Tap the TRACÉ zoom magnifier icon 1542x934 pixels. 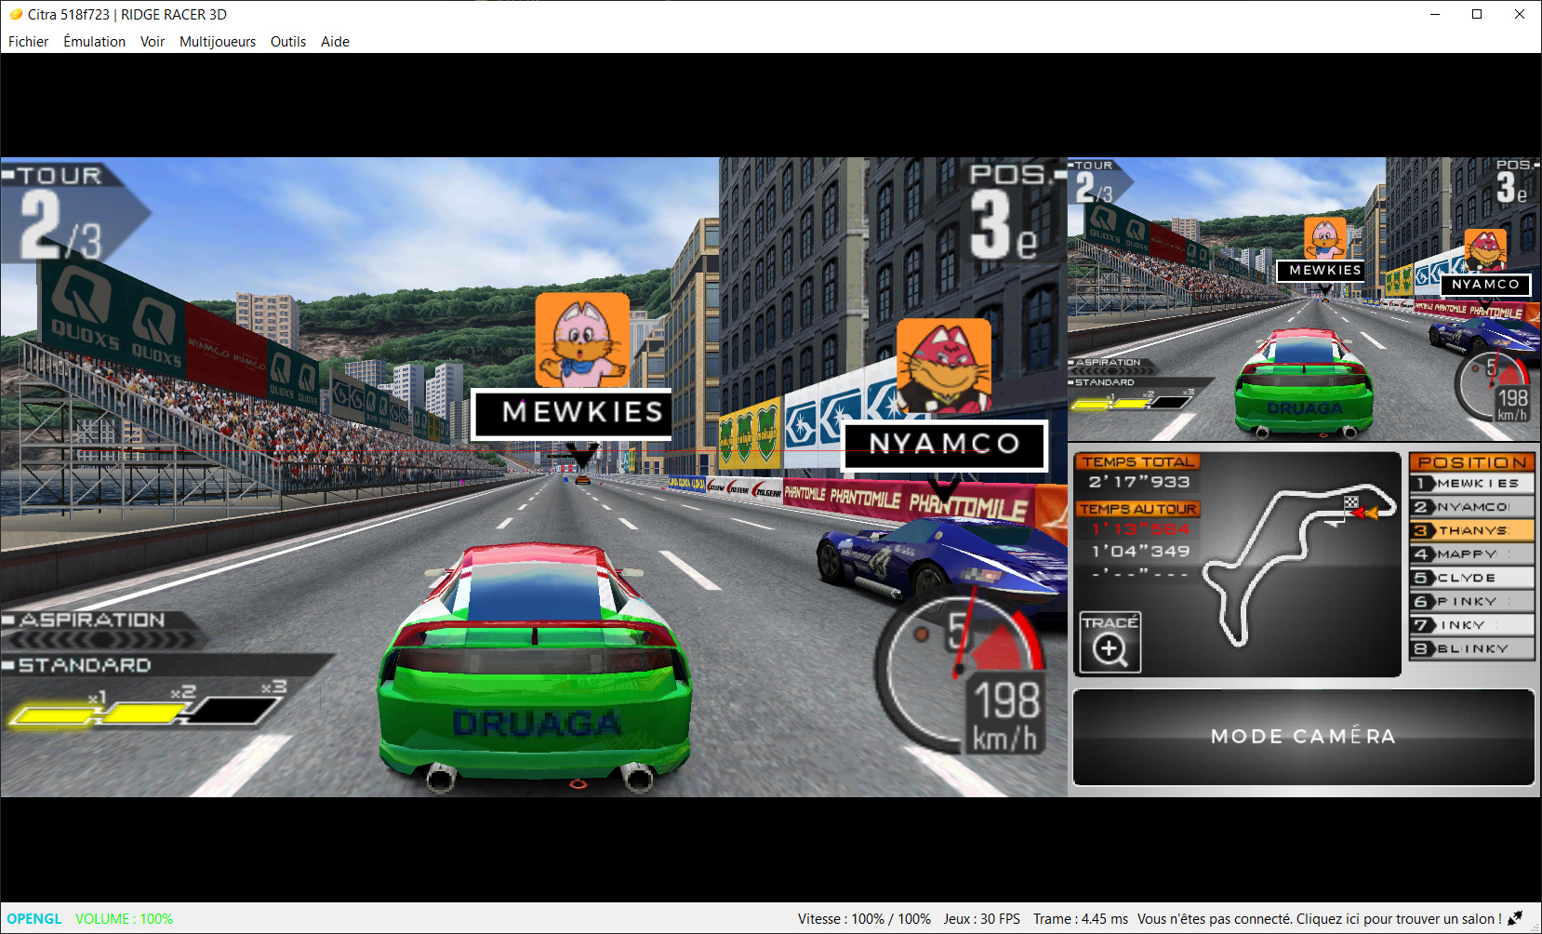coord(1110,642)
